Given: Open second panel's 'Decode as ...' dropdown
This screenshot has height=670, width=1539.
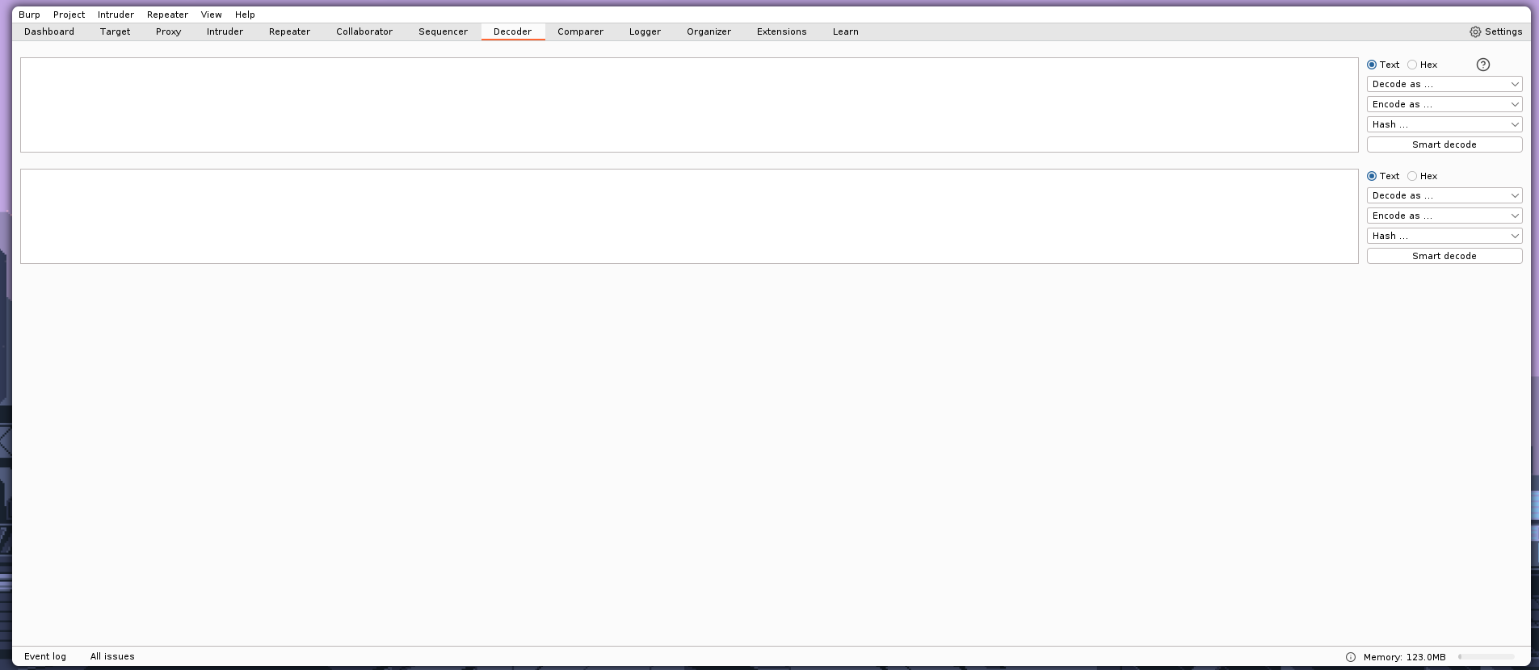Looking at the screenshot, I should click(x=1444, y=195).
